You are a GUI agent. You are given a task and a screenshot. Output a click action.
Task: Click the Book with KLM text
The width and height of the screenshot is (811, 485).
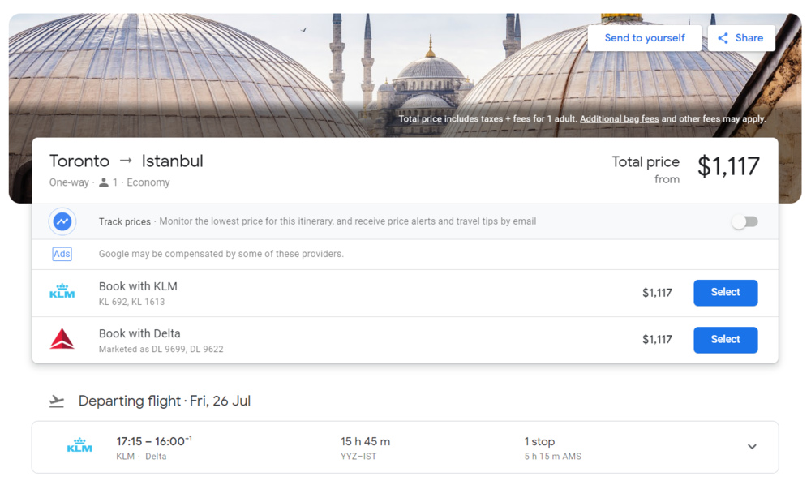point(138,286)
